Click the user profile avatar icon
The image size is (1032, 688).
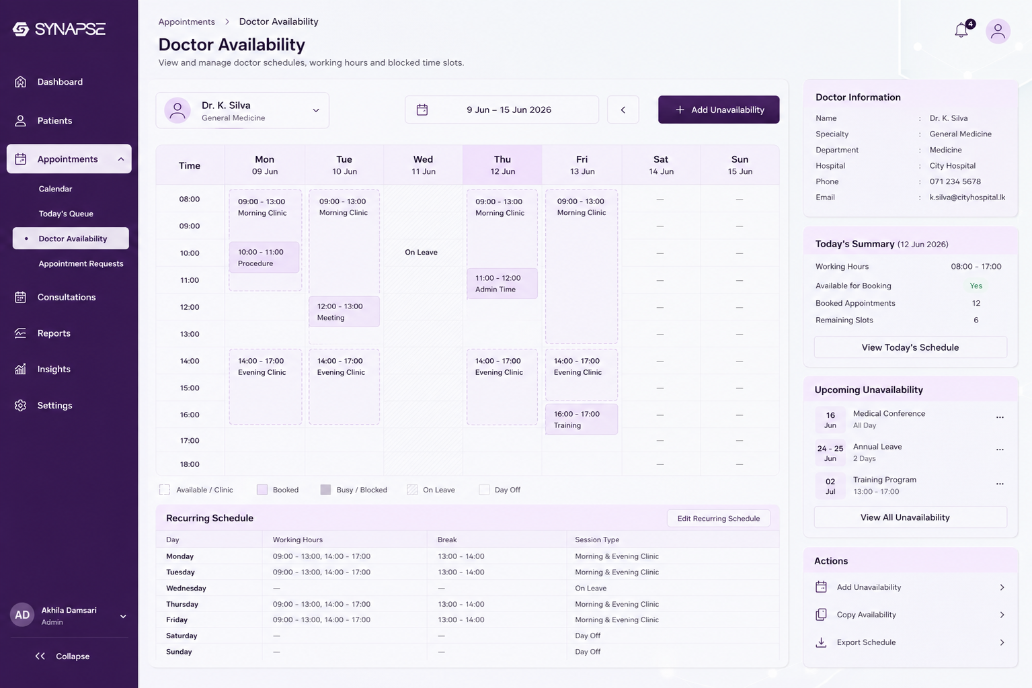(998, 31)
